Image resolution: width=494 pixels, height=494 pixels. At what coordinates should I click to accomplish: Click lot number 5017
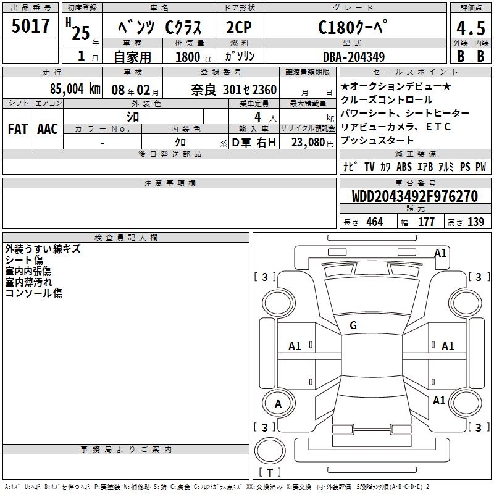(x=30, y=25)
